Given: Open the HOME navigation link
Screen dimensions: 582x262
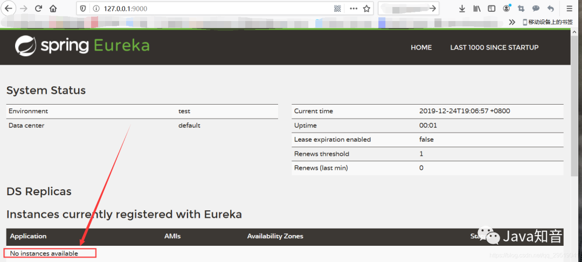Looking at the screenshot, I should tap(421, 47).
